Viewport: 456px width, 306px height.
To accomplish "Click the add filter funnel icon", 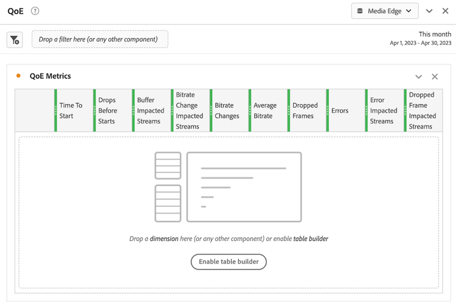I will click(x=15, y=40).
